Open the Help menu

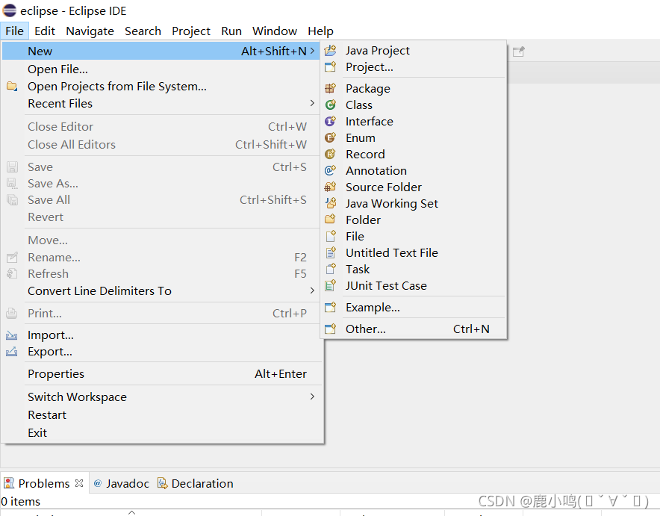[x=320, y=31]
